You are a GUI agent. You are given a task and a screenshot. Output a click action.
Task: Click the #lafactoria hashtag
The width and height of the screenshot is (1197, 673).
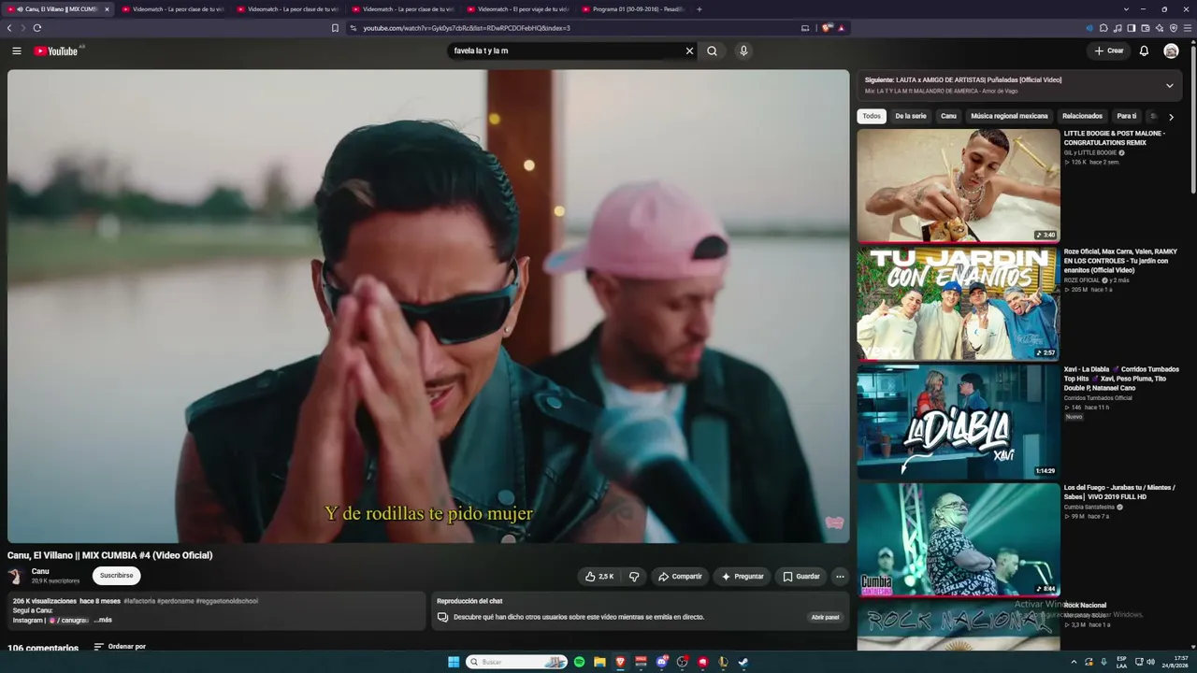tap(139, 601)
